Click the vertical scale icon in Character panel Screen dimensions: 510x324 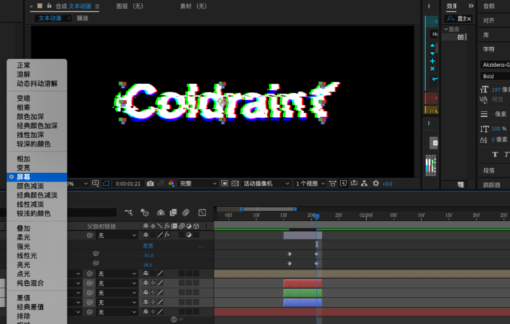pyautogui.click(x=484, y=129)
